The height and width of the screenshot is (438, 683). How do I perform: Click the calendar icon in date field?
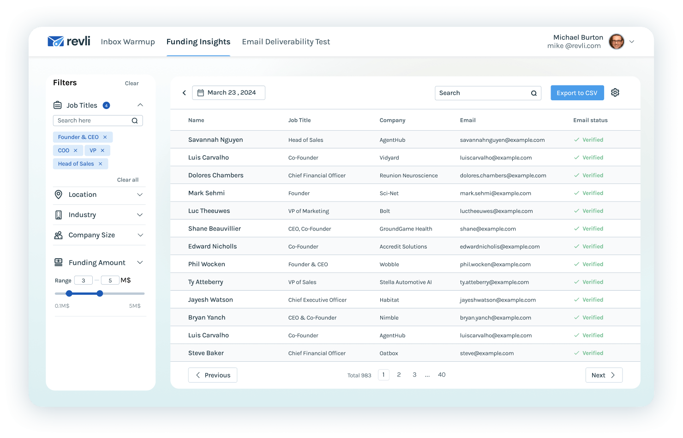201,93
